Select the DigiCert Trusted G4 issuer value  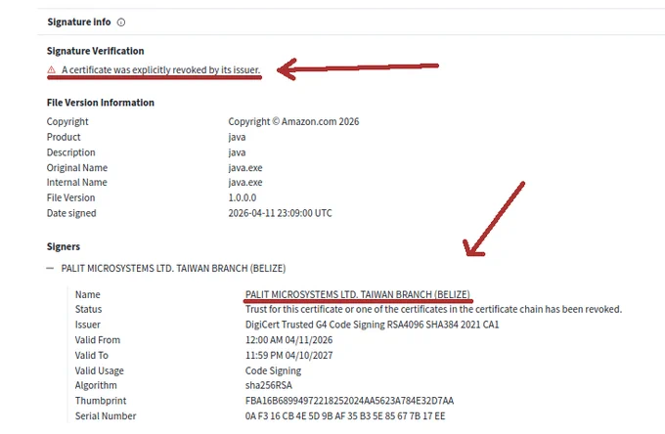[x=372, y=325]
